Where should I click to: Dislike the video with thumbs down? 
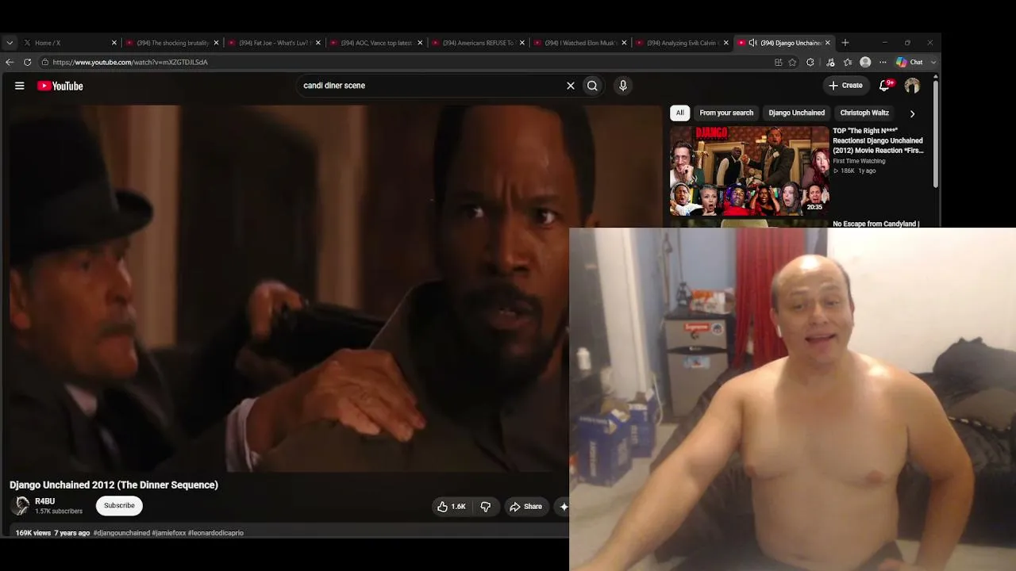coord(486,507)
